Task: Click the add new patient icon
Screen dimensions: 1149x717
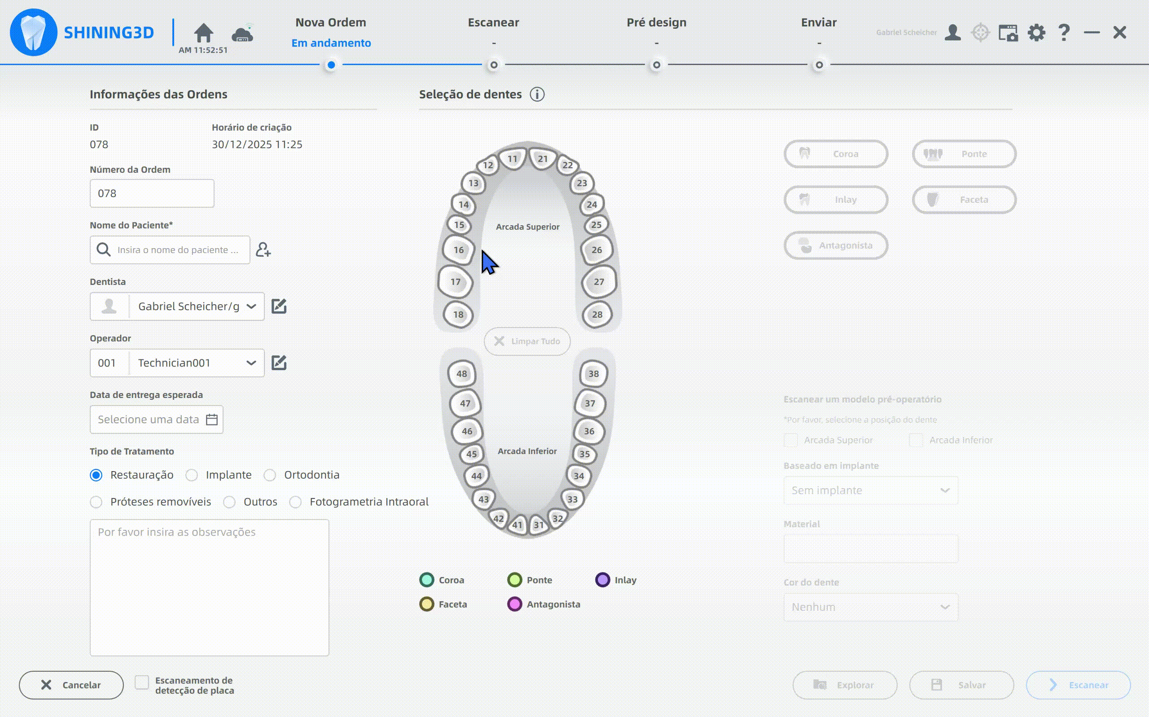Action: tap(263, 249)
